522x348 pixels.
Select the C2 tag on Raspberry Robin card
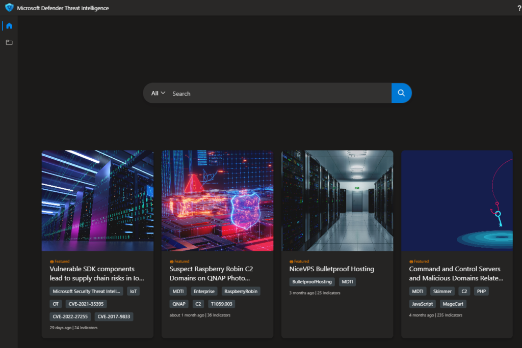pyautogui.click(x=198, y=304)
